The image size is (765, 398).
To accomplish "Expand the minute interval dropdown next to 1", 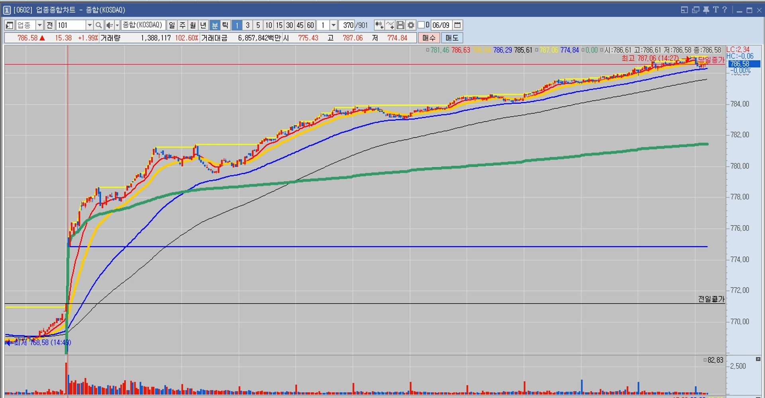I will coord(333,25).
